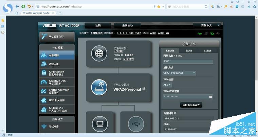Click the scissors screenshot tool icon

[x=218, y=6]
